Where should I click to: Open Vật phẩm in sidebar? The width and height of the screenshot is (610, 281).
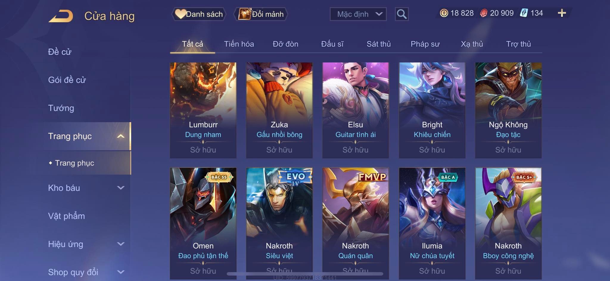(66, 216)
